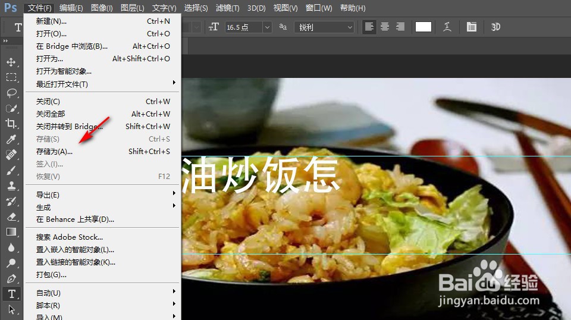Open the 编辑(E) menu
Screen dimensions: 571x320
(x=71, y=8)
